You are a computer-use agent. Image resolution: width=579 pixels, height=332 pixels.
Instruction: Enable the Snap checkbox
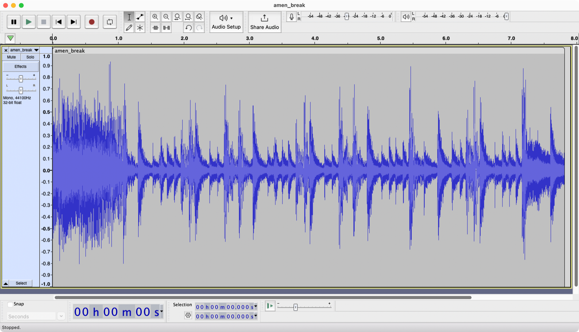coord(10,304)
